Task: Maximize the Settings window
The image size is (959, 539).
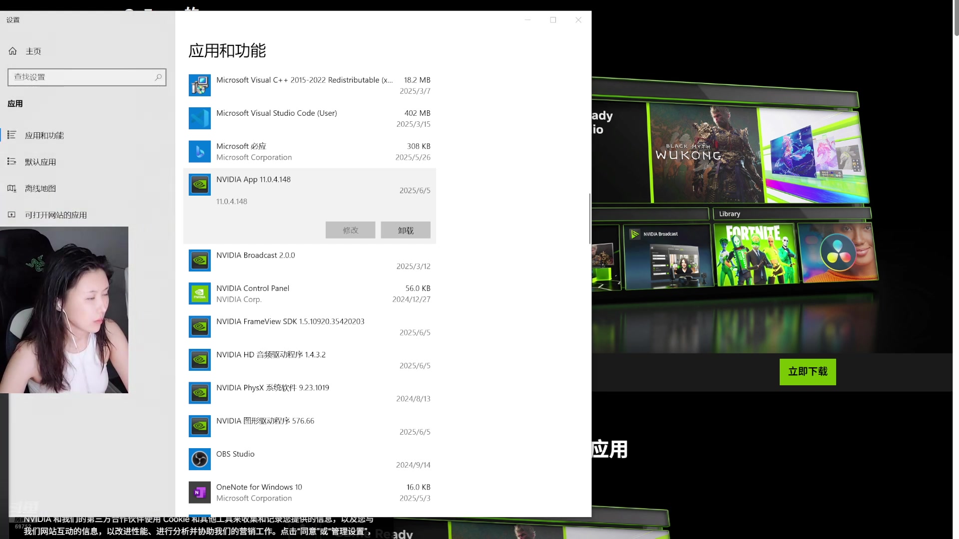Action: [553, 20]
